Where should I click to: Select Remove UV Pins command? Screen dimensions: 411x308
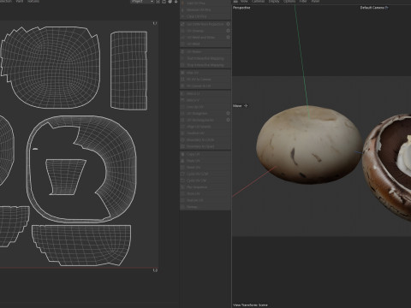pyautogui.click(x=205, y=9)
